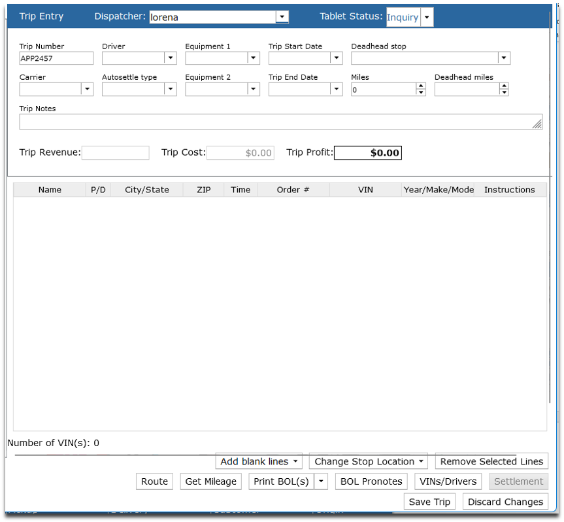
Task: Expand the Tablet Status dropdown
Action: coord(427,17)
